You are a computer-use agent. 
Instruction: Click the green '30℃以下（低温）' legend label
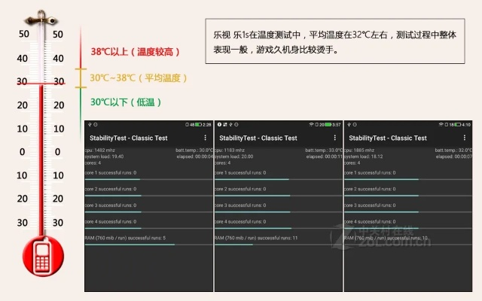tap(126, 102)
